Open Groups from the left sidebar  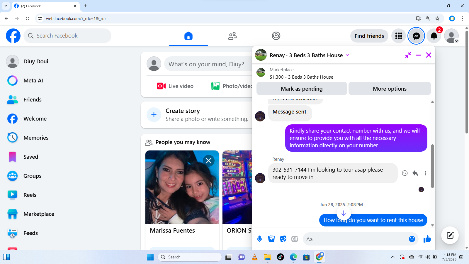coord(32,176)
